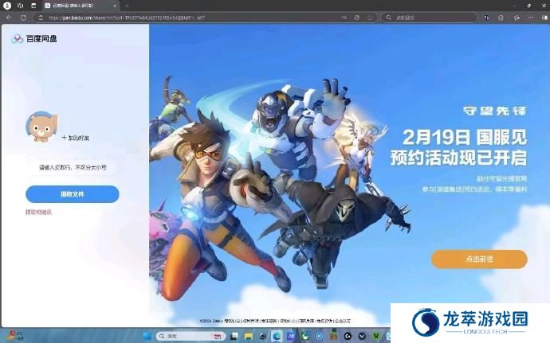Go back with the browser back arrow
Image resolution: width=550 pixels, height=343 pixels.
tap(9, 18)
